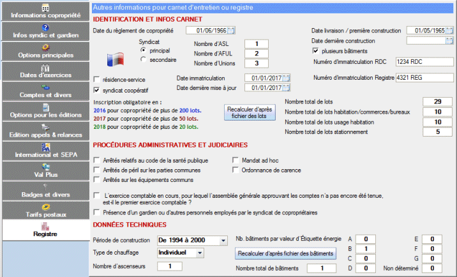Click the Badges et divers icon
The height and width of the screenshot is (277, 457).
[x=45, y=186]
